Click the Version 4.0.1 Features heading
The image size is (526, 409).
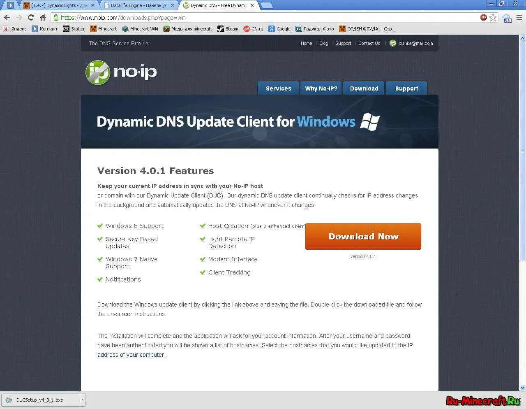[x=156, y=171]
